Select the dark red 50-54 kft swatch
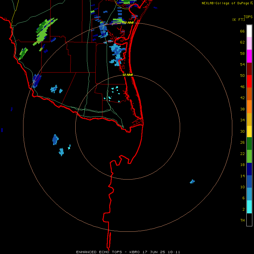 [249, 69]
